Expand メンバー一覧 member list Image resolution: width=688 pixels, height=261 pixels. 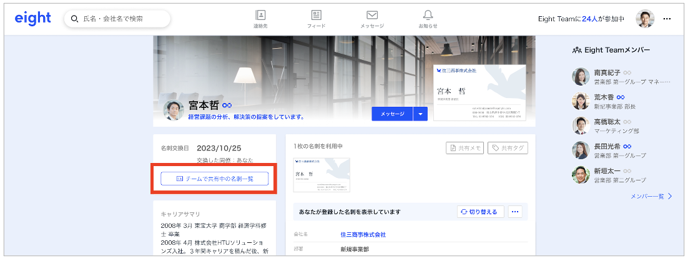[651, 196]
